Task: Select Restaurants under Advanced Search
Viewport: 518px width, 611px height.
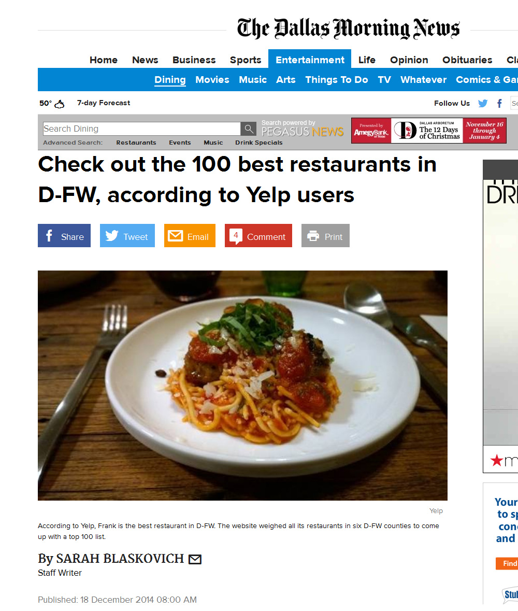Action: (x=136, y=143)
